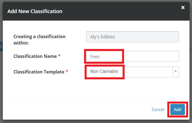Cancel creating the new classification
This screenshot has height=123, width=192.
coord(158,110)
